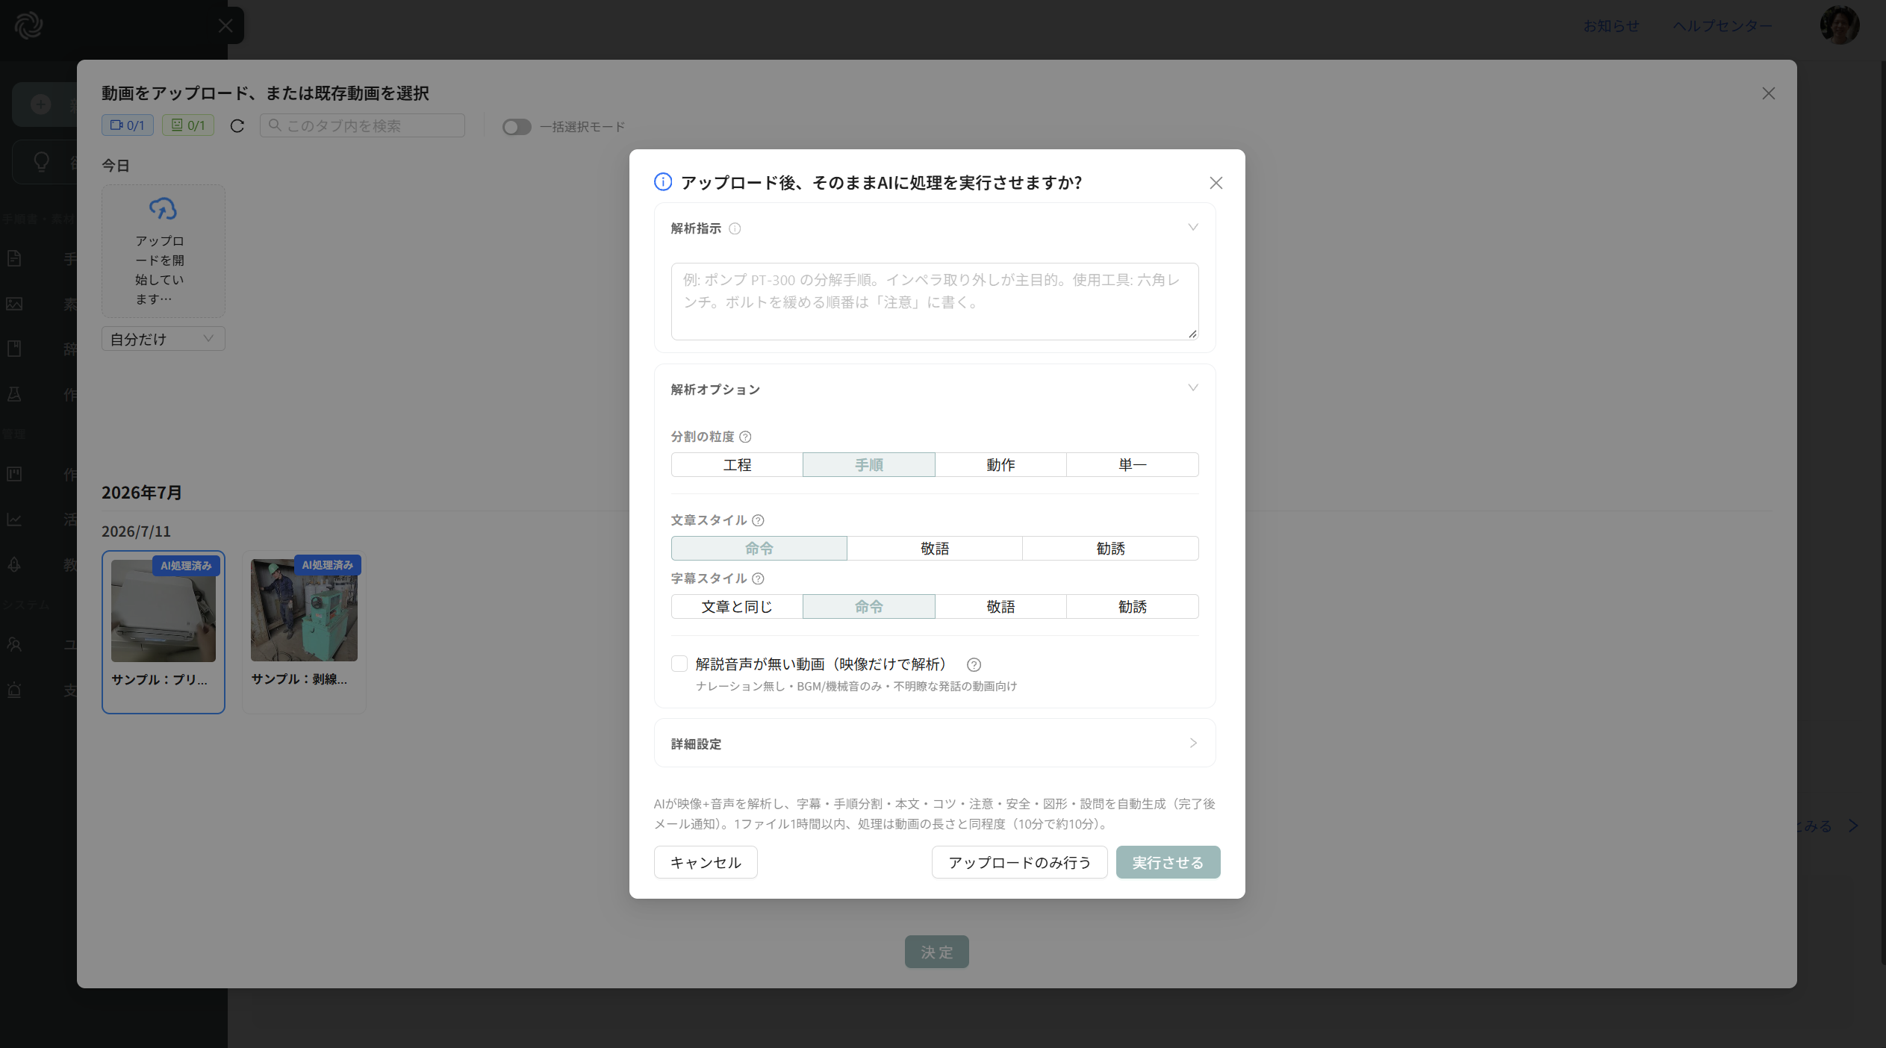The height and width of the screenshot is (1048, 1886).
Task: Open the user avatar menu
Action: pos(1839,25)
